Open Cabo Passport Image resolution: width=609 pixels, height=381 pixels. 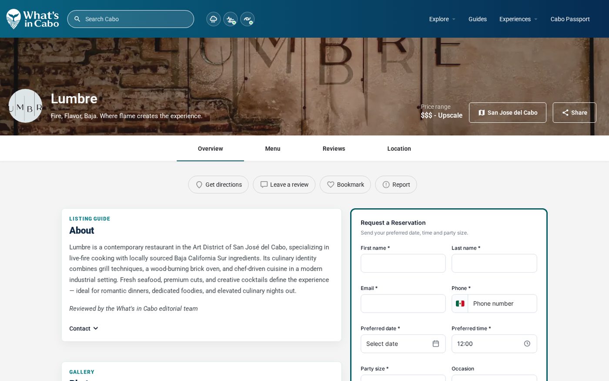point(570,19)
